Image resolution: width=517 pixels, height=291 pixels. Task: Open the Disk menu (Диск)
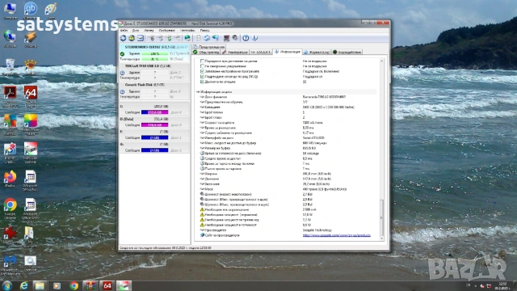coord(136,31)
